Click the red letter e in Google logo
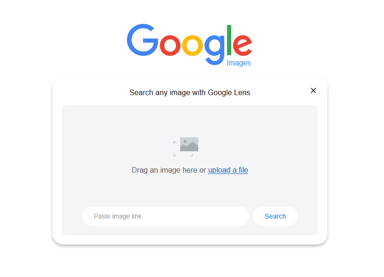 coord(242,45)
